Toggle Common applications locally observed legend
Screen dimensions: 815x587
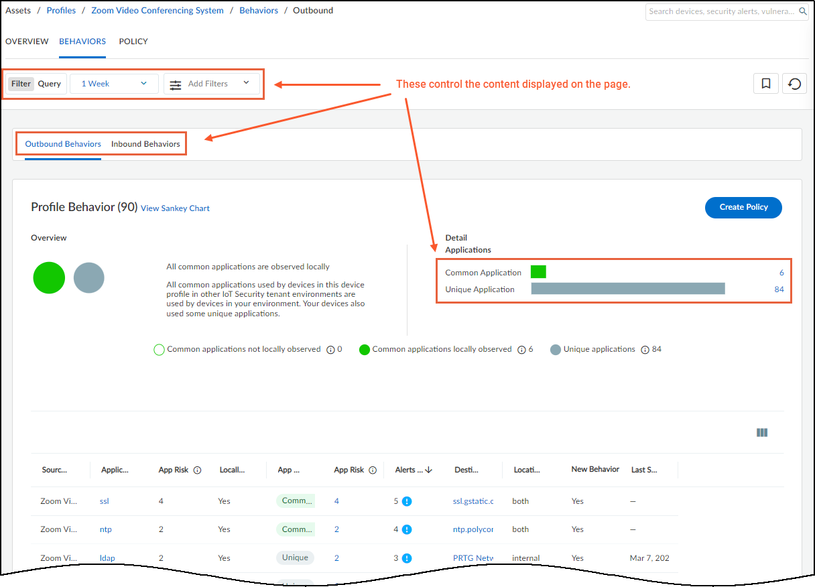click(x=365, y=350)
